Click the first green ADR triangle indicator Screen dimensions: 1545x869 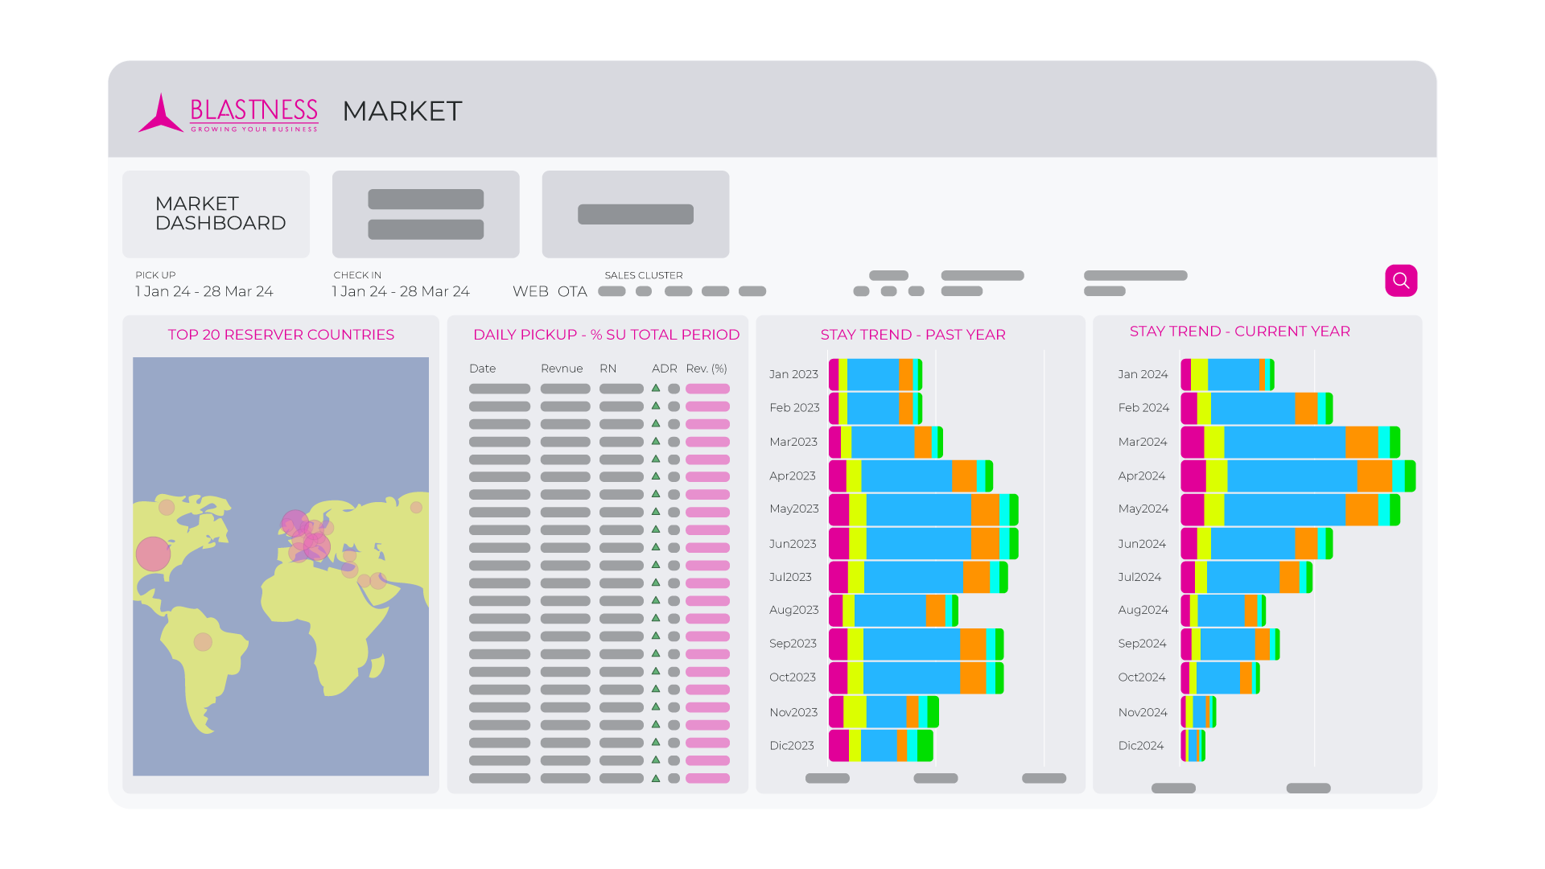pos(656,388)
